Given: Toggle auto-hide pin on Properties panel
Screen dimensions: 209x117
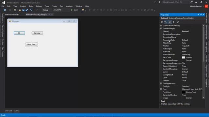Looking at the screenshot, I should tap(201, 15).
